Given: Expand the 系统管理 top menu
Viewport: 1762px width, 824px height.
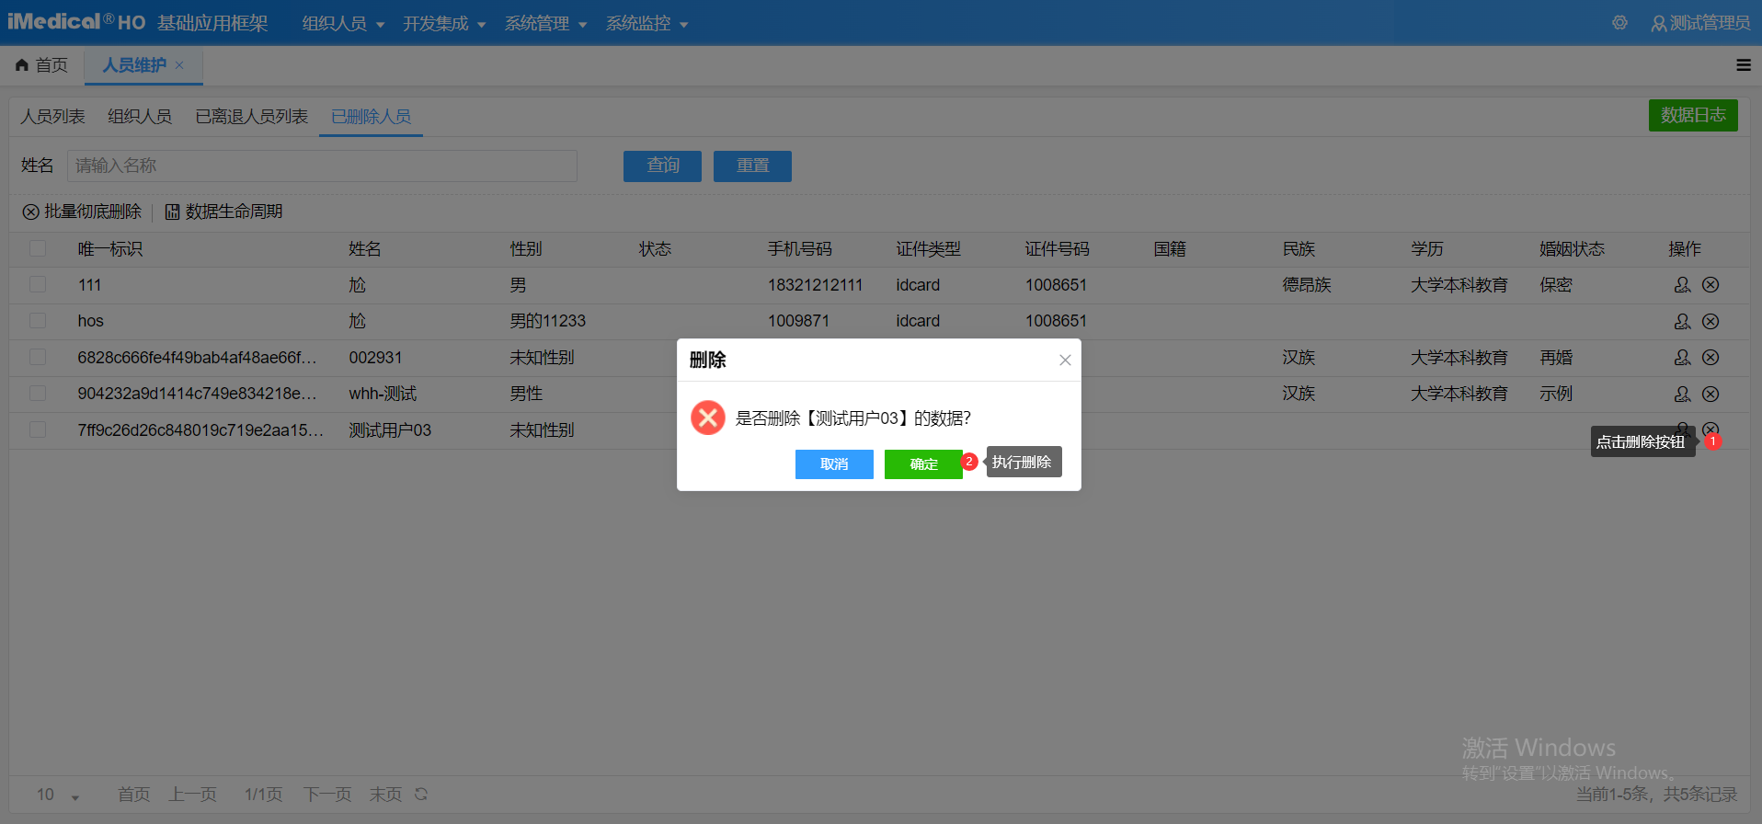Looking at the screenshot, I should pos(545,23).
